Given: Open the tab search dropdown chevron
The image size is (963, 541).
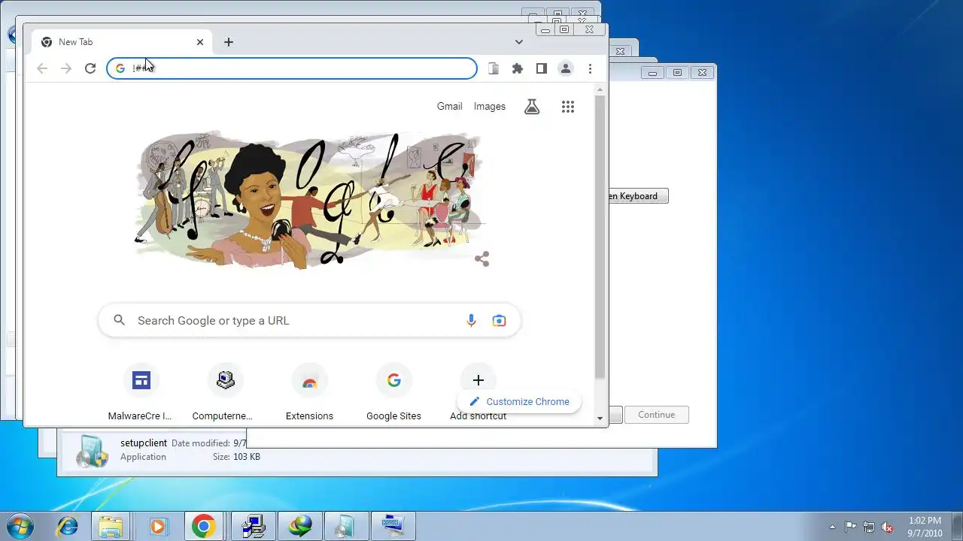Looking at the screenshot, I should 519,42.
